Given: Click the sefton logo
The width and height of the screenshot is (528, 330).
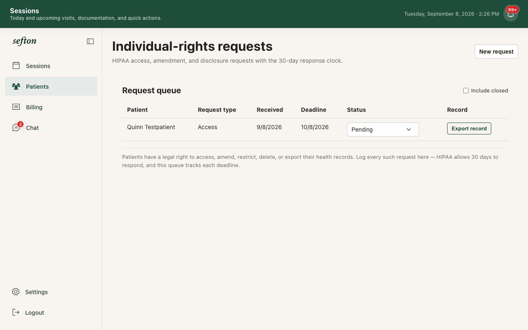Looking at the screenshot, I should (24, 41).
